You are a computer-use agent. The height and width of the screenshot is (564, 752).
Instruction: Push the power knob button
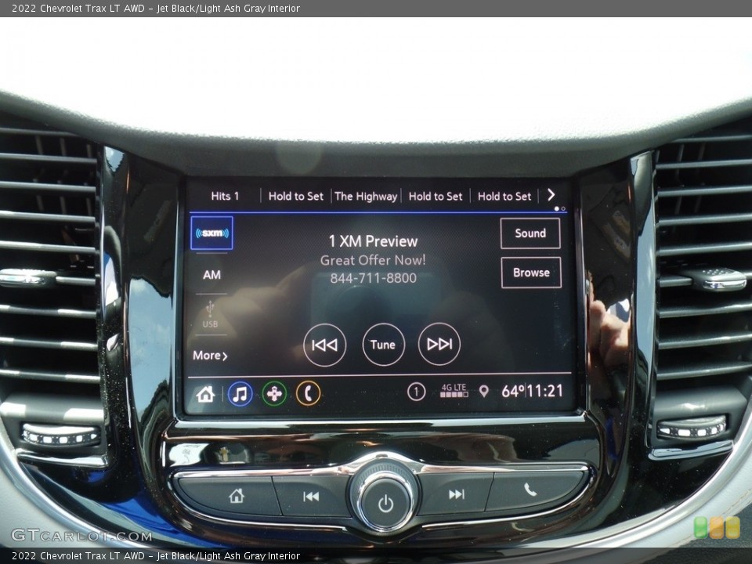click(386, 503)
